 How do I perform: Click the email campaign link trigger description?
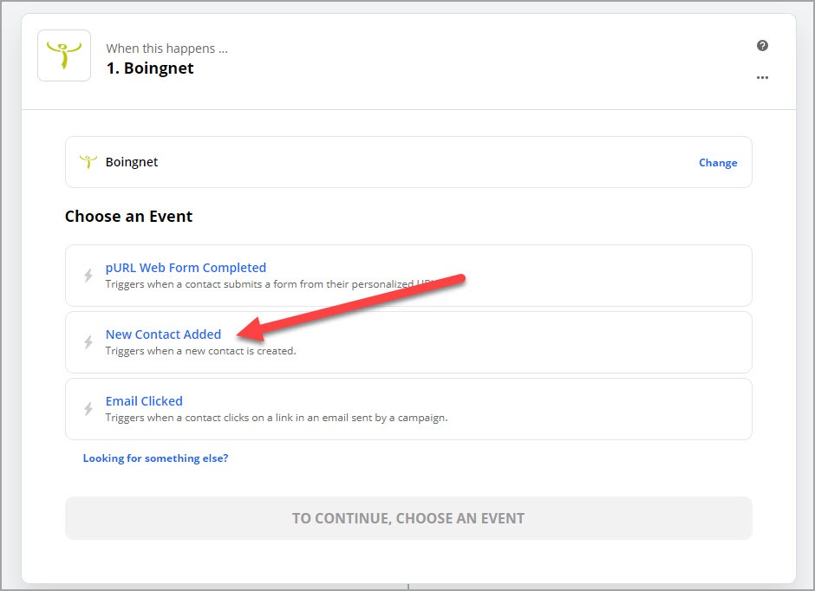click(277, 418)
